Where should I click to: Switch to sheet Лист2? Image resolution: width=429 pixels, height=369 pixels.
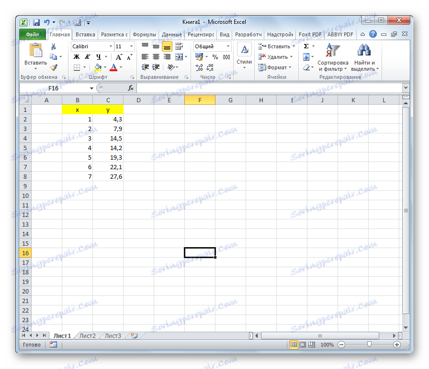pos(88,336)
